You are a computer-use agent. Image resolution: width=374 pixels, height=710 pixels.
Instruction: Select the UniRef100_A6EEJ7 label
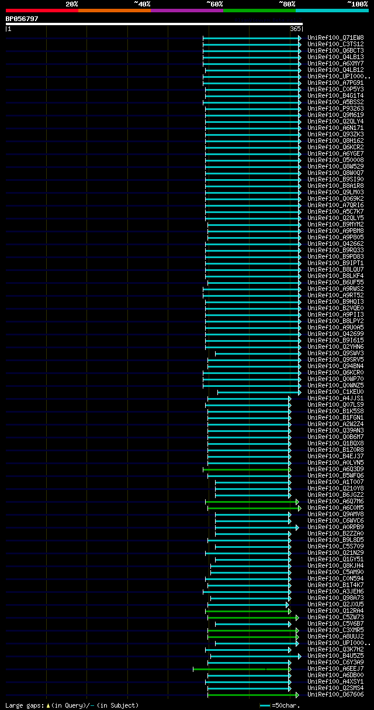[x=335, y=668]
